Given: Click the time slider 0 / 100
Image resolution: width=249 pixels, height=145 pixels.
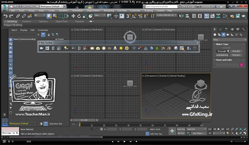Looking at the screenshot, I should click(84, 120).
